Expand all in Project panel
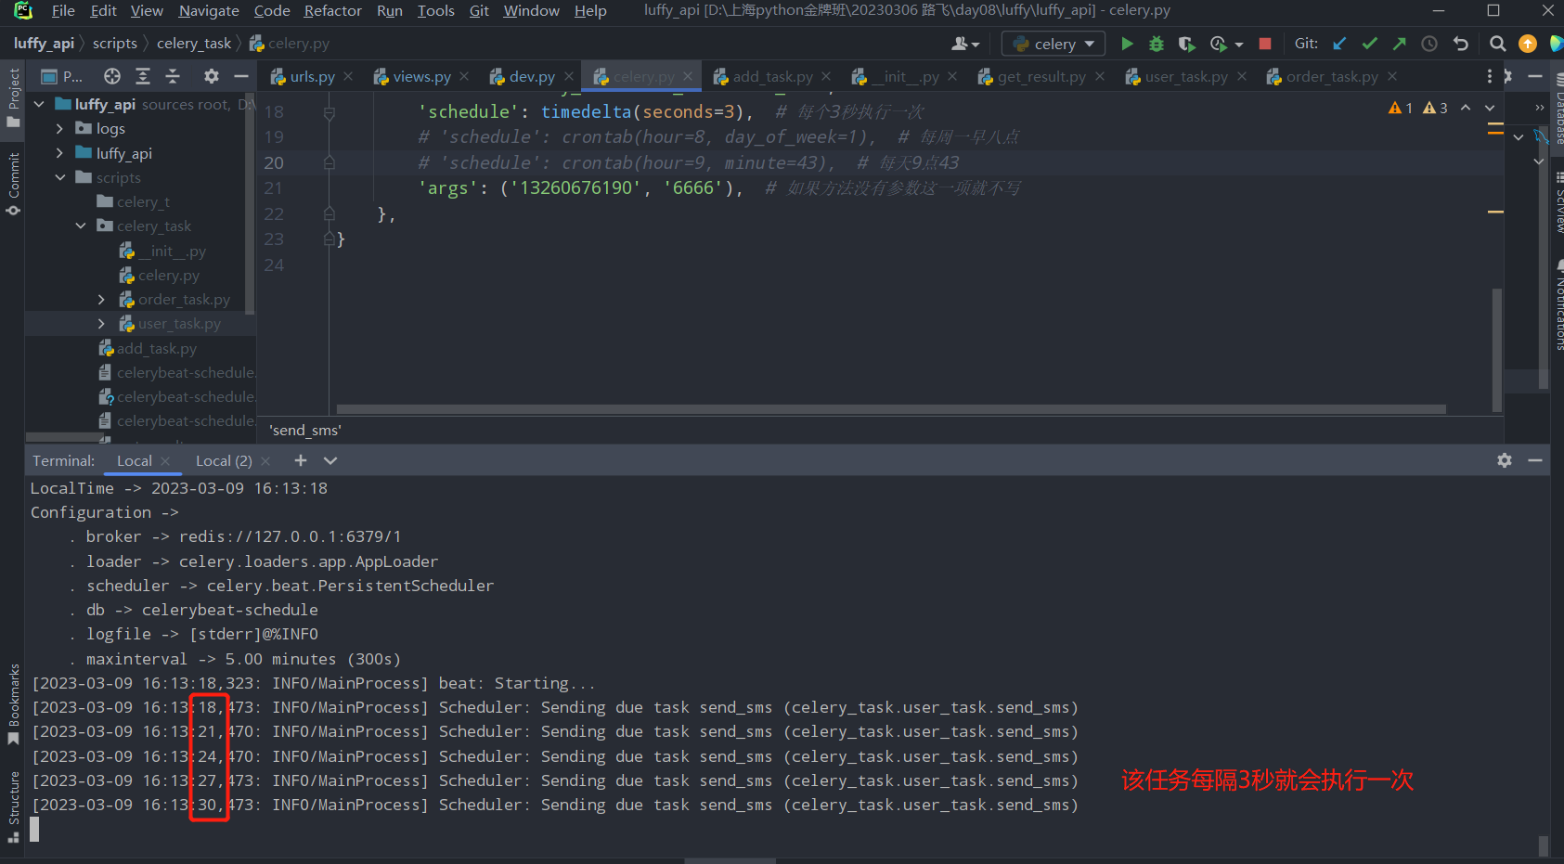This screenshot has height=864, width=1564. (143, 76)
